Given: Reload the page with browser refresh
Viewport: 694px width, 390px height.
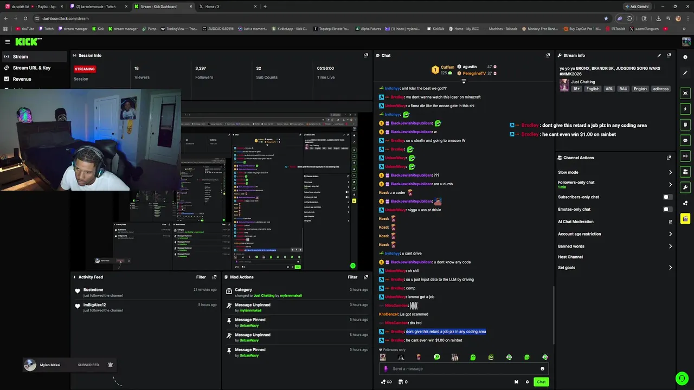Looking at the screenshot, I should click(25, 18).
